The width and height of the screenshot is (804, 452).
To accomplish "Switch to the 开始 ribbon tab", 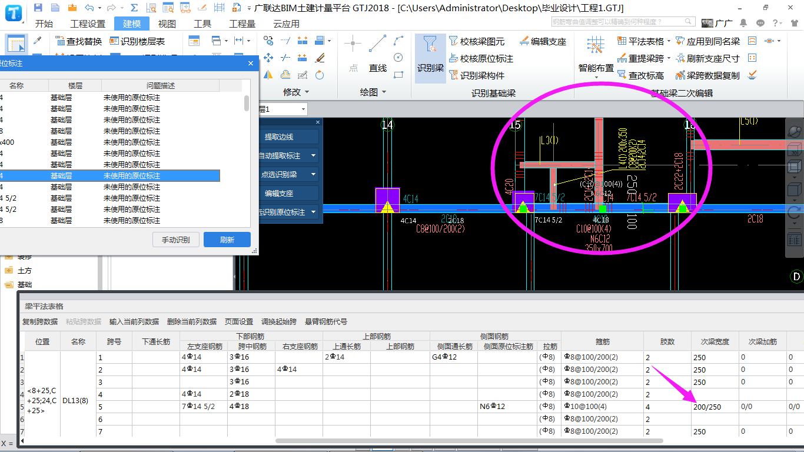I will [44, 24].
